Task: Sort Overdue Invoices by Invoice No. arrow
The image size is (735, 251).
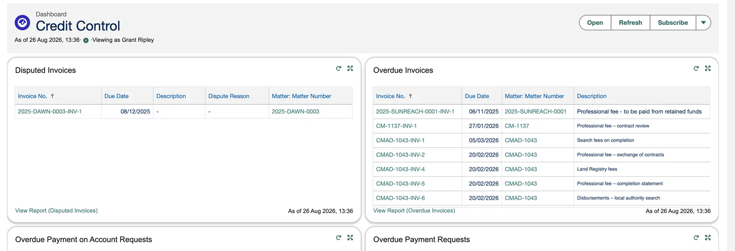Action: coord(410,96)
